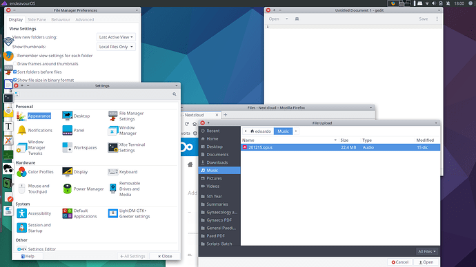Image resolution: width=476 pixels, height=267 pixels.
Task: Uncheck Sort folders before files
Action: click(14, 72)
